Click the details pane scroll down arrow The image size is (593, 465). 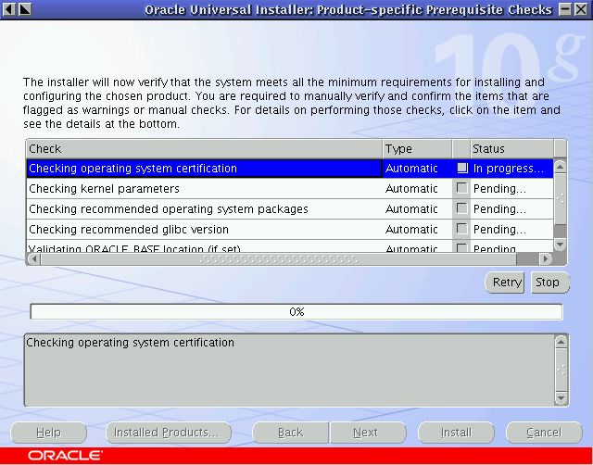(561, 398)
